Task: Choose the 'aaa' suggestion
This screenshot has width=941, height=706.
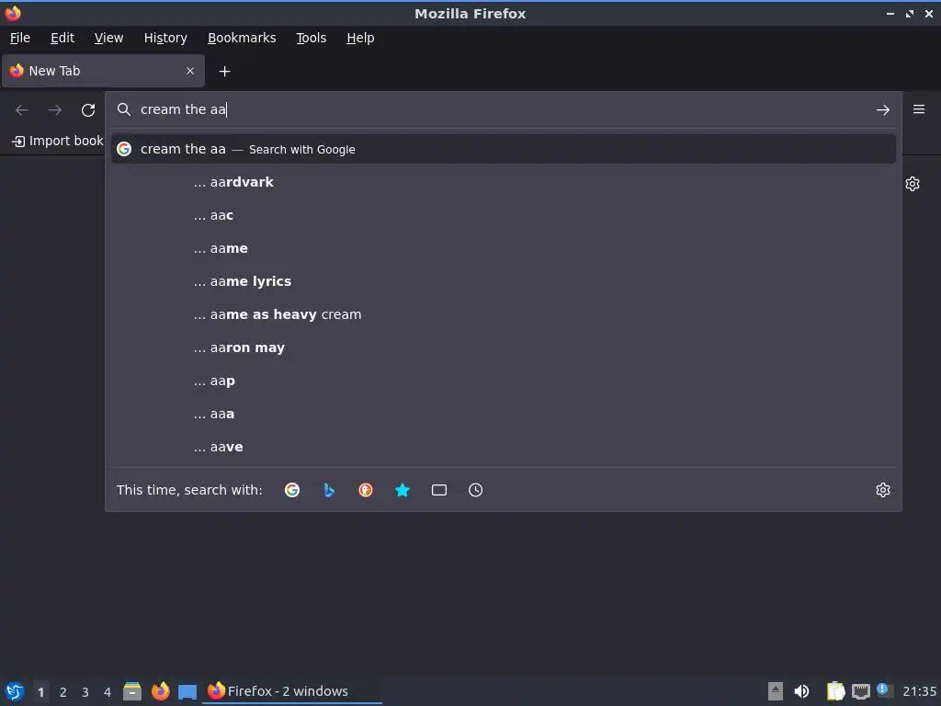Action: pyautogui.click(x=503, y=414)
